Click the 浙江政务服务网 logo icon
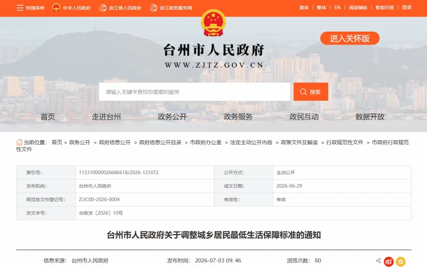Screen dimensions: 427x267 pos(153,8)
